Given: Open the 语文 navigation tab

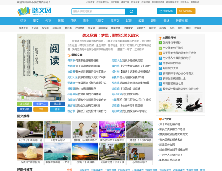Looking at the screenshot, I should [x=23, y=21].
